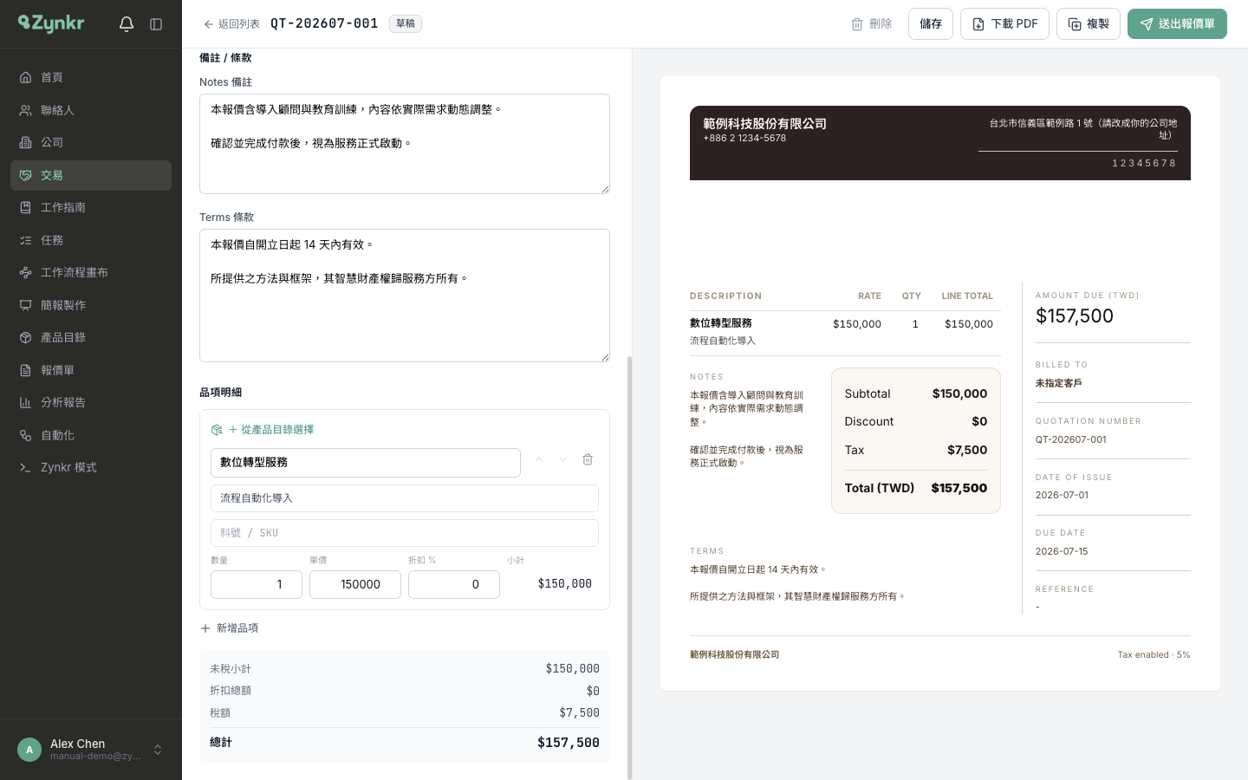Move the line item down arrow
This screenshot has height=780, width=1248.
point(563,460)
